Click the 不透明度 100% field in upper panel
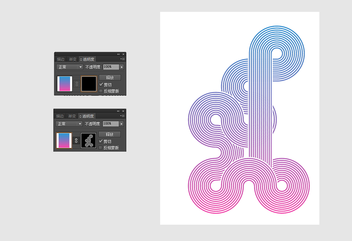The image size is (352, 241). pos(111,67)
